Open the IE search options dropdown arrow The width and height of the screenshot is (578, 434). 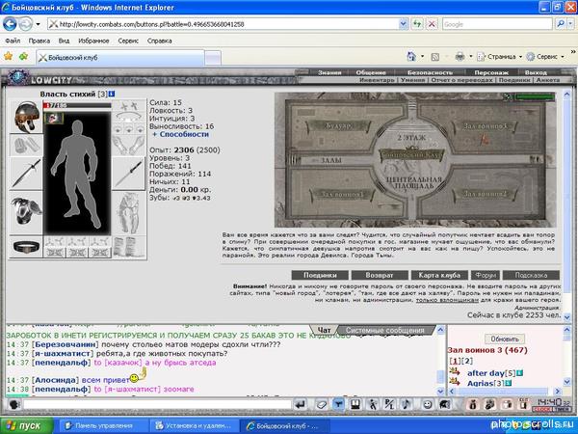pyautogui.click(x=571, y=24)
